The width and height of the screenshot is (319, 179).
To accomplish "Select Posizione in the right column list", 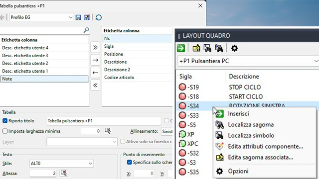I will click(x=137, y=54).
